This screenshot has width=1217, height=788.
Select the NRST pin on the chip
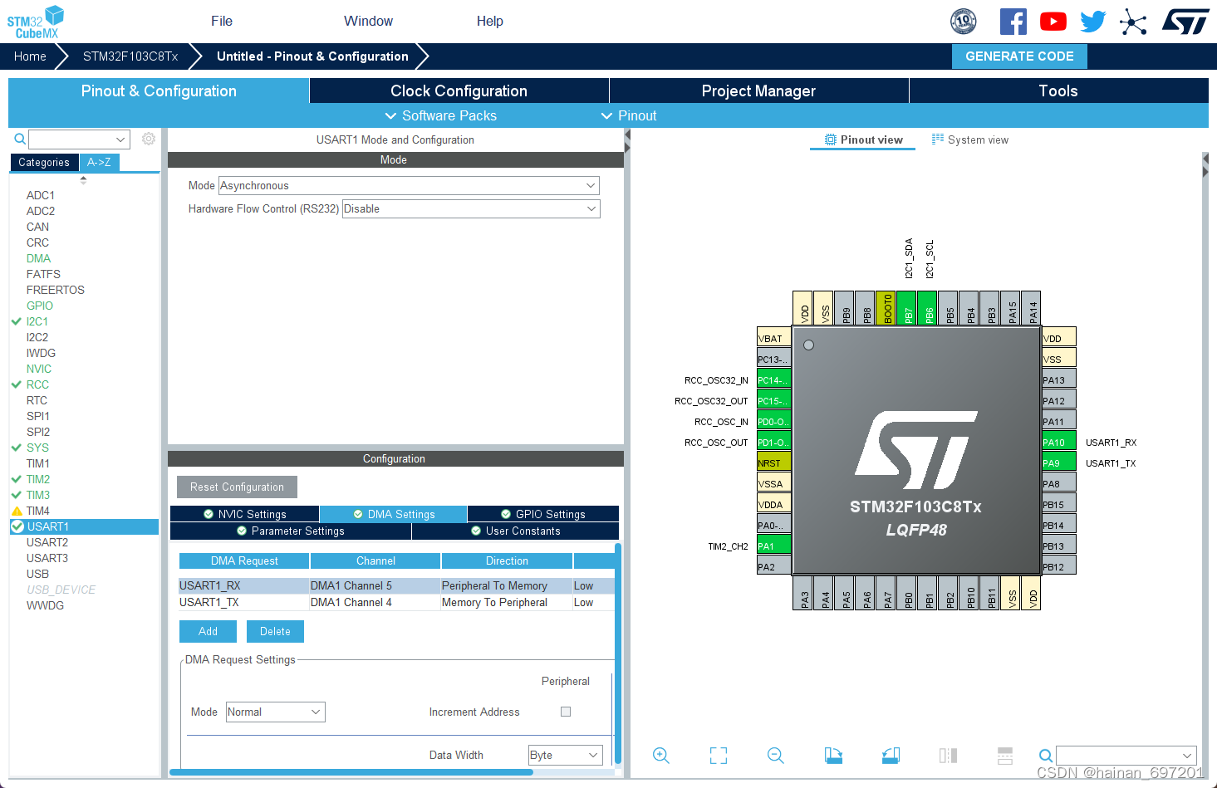pyautogui.click(x=773, y=463)
